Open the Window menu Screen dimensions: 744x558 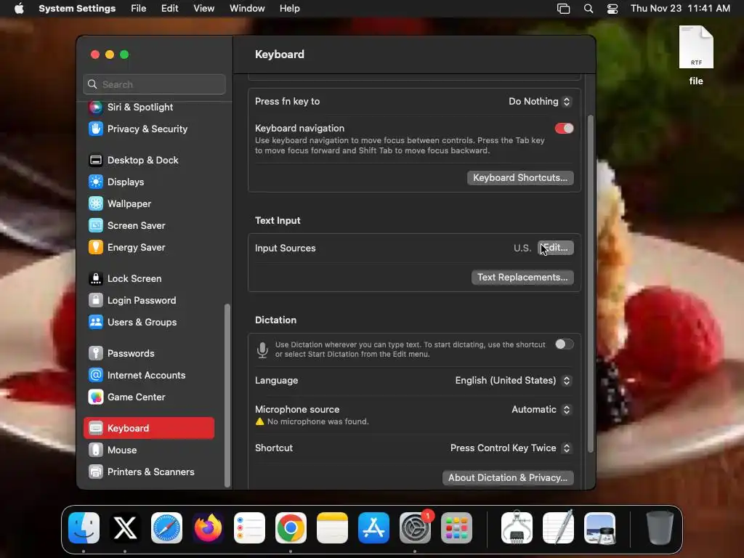click(247, 9)
